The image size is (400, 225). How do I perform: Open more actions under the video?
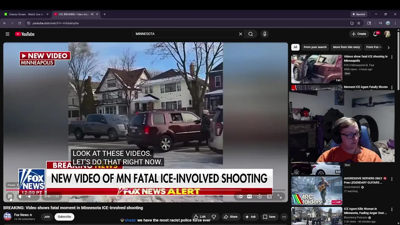(x=284, y=217)
